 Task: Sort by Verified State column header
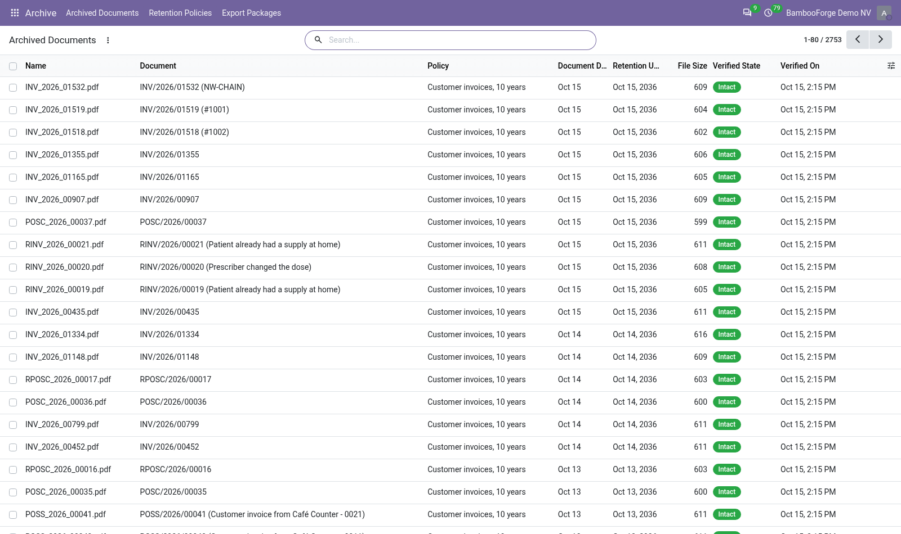[736, 66]
